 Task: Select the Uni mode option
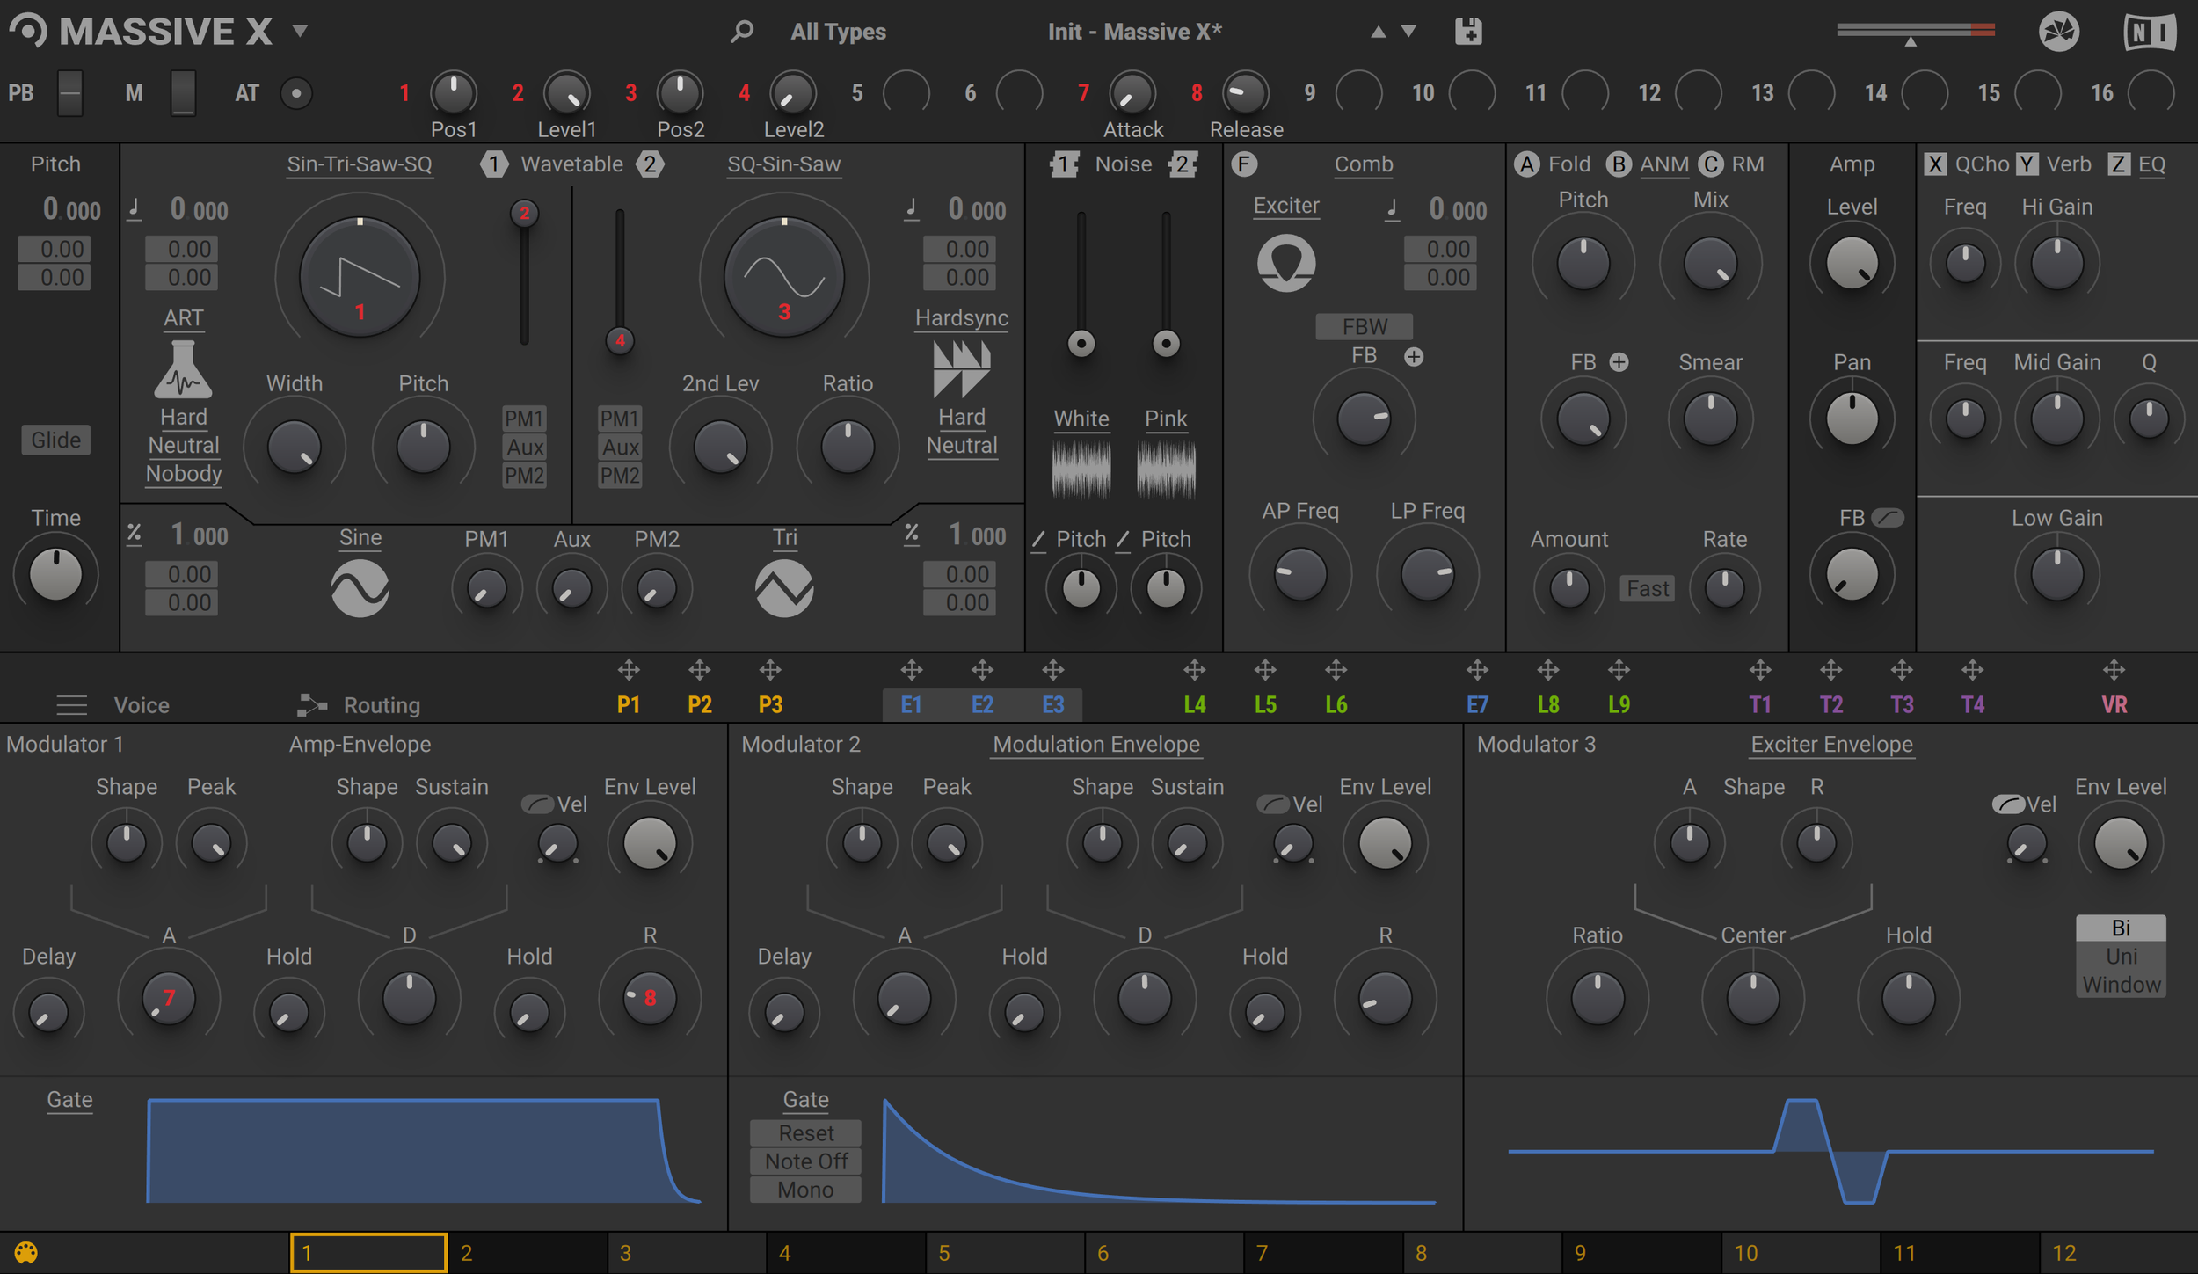(x=2121, y=956)
